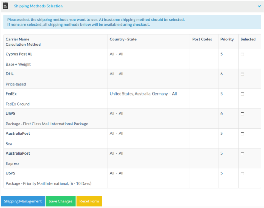Collapse the Shipping Methods Selection panel chevron
The height and width of the screenshot is (208, 264).
point(259,6)
